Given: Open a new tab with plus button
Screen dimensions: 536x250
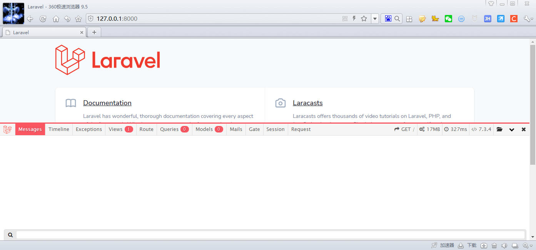Looking at the screenshot, I should click(94, 32).
